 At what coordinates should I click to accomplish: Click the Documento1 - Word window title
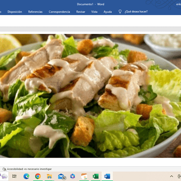coord(90,4)
